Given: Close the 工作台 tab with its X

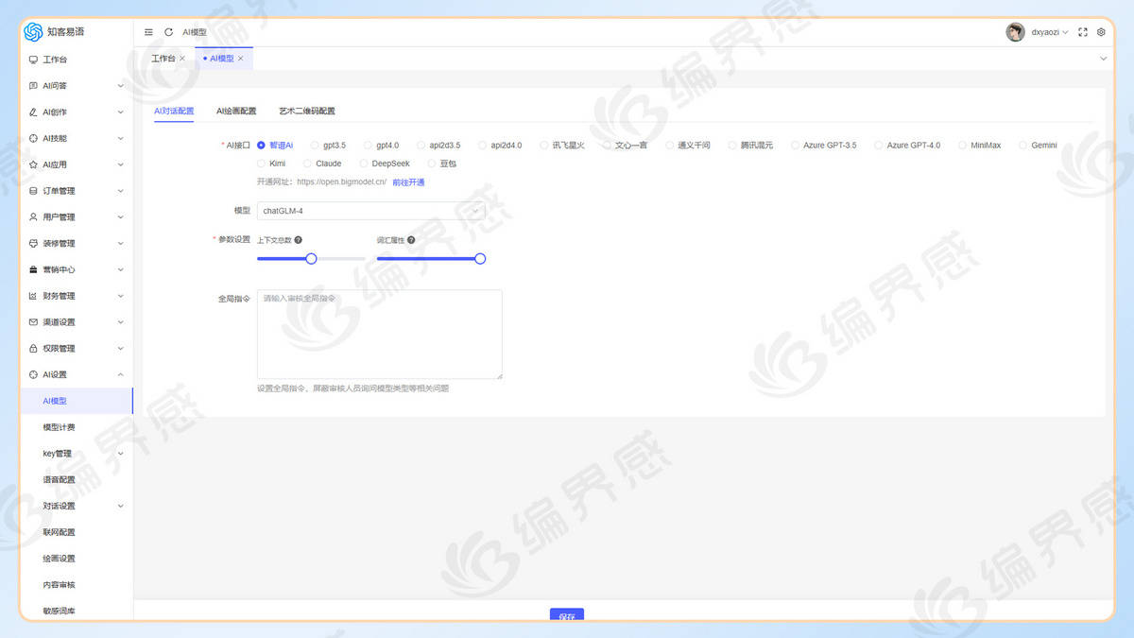Looking at the screenshot, I should (x=182, y=59).
